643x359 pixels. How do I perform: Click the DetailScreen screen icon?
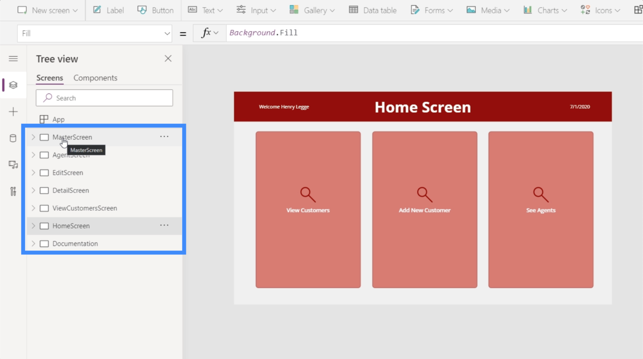44,190
